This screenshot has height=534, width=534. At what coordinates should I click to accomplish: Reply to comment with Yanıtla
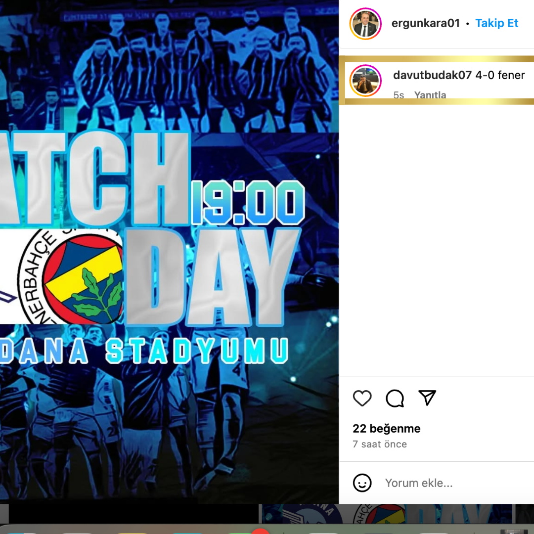click(x=430, y=94)
